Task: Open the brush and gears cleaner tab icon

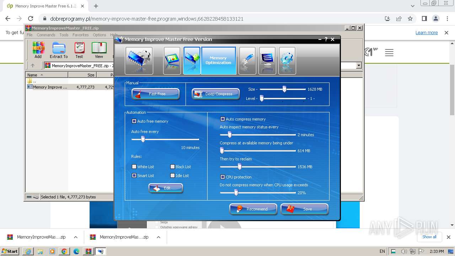Action: point(247,60)
